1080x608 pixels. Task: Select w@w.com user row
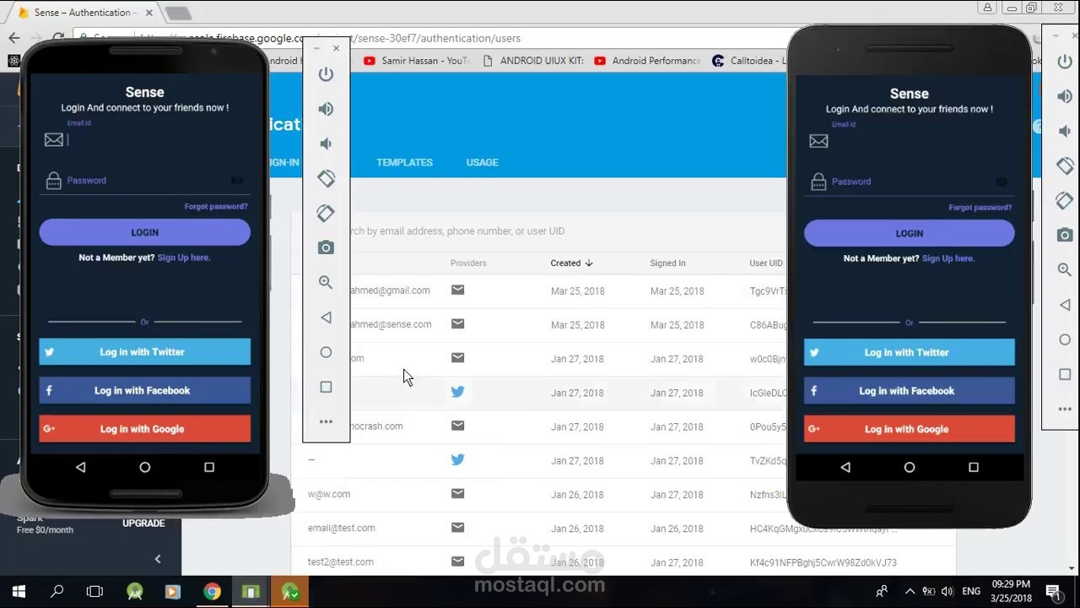coord(624,495)
